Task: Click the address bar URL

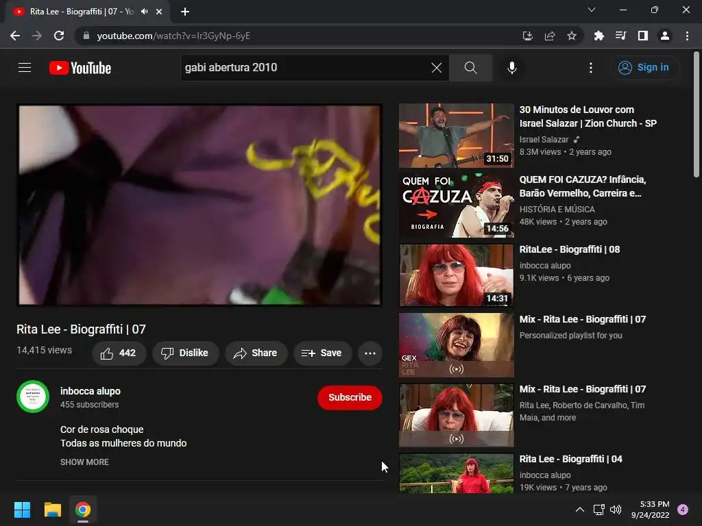Action: pos(173,36)
